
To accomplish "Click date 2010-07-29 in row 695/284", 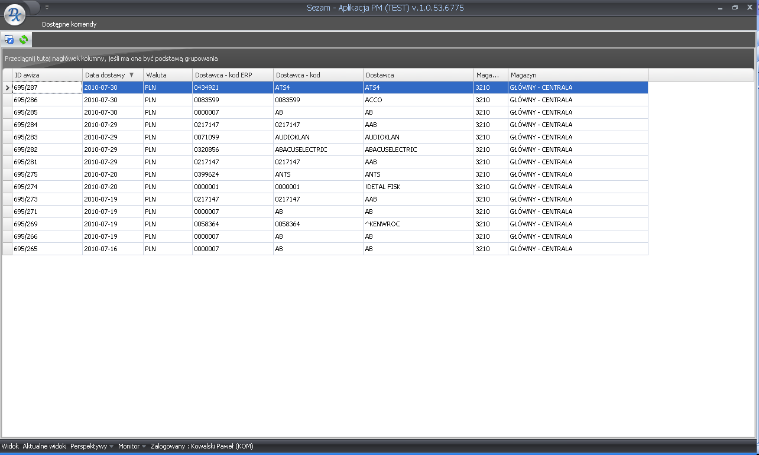I will coord(113,125).
